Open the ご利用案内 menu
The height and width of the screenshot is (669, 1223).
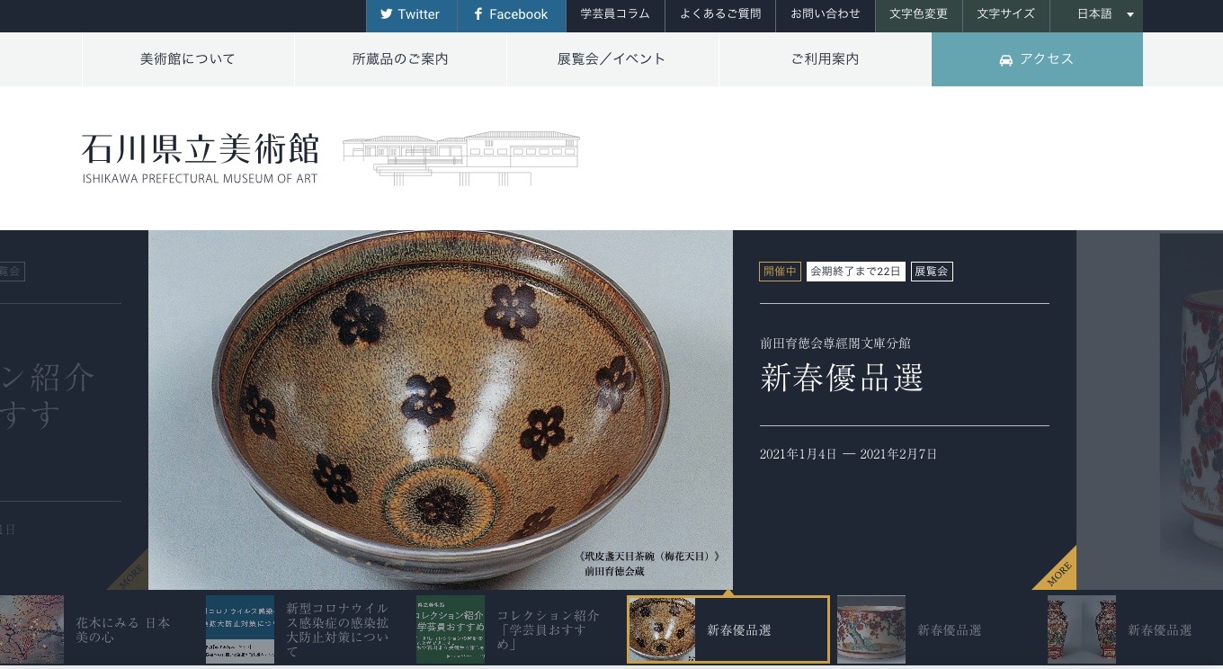click(x=825, y=59)
